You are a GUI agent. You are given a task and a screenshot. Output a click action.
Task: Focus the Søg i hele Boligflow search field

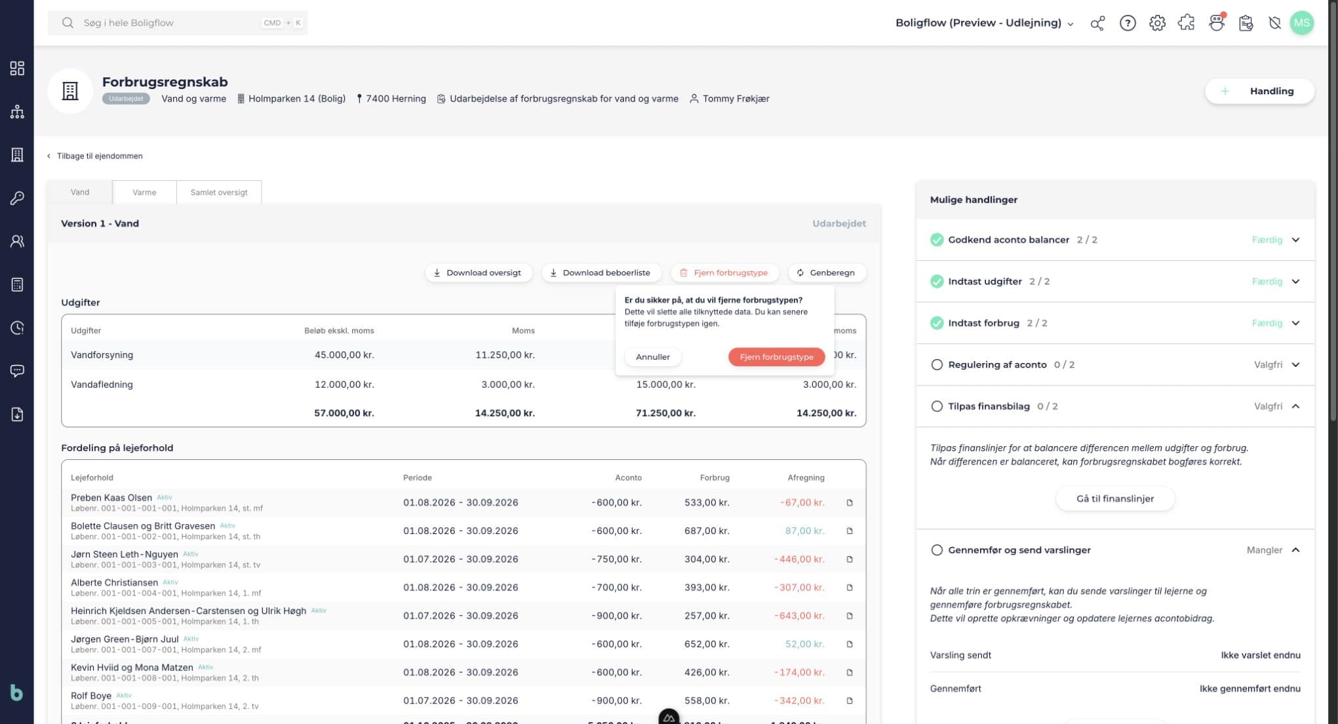(178, 23)
